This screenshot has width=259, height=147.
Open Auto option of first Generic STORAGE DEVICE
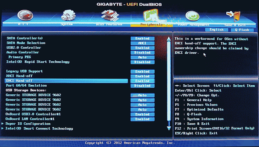tap(143, 95)
